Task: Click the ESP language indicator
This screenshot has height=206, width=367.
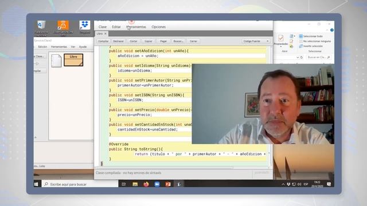Action: (306, 184)
